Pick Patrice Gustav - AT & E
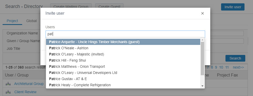The image size is (253, 96). (123, 79)
